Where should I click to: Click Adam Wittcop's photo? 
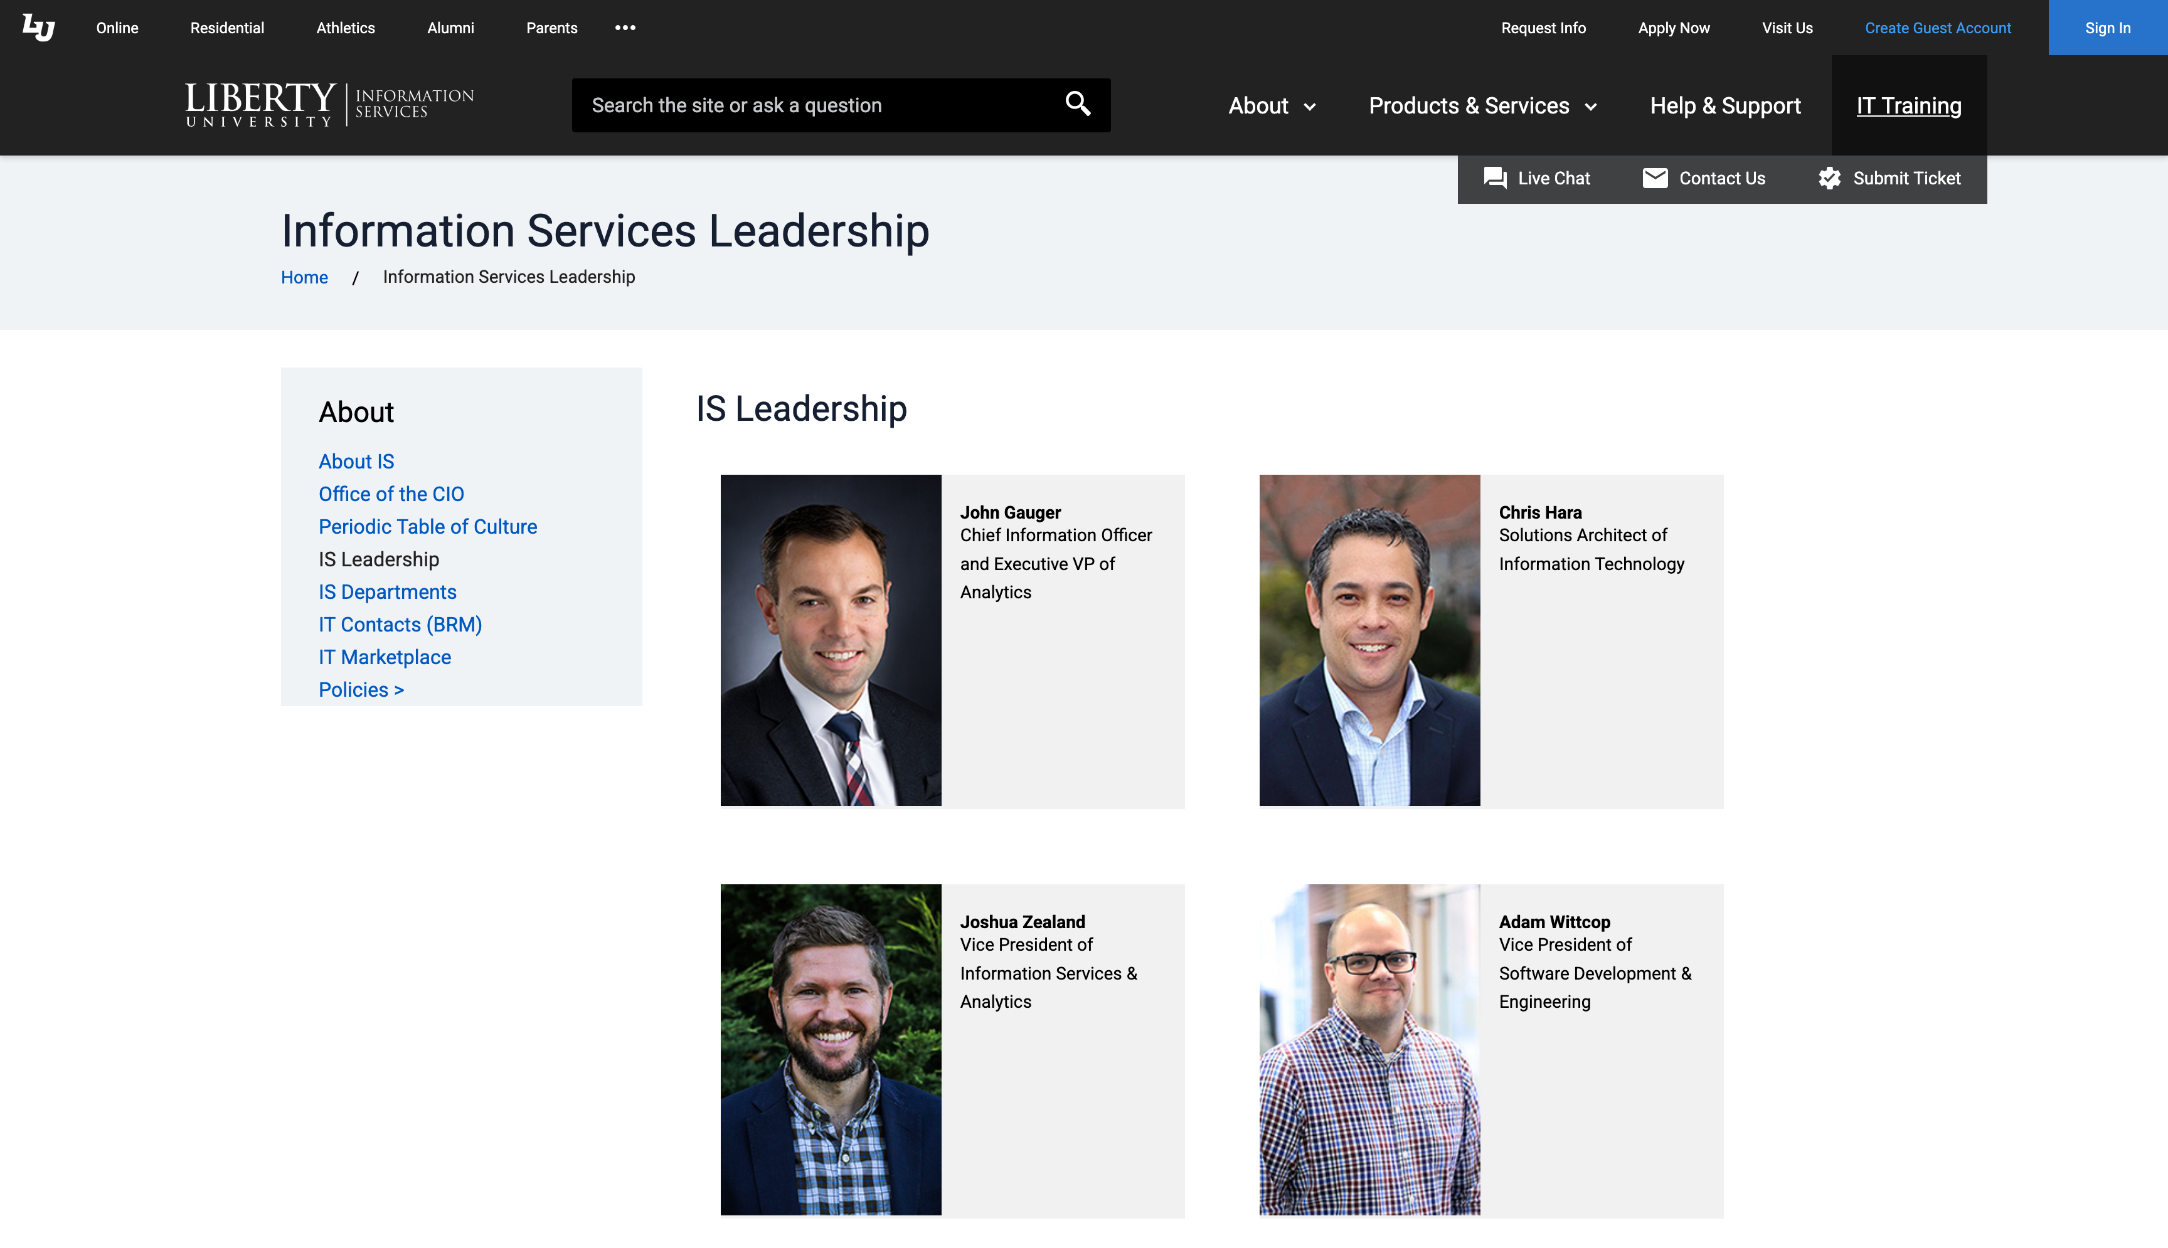coord(1369,1049)
